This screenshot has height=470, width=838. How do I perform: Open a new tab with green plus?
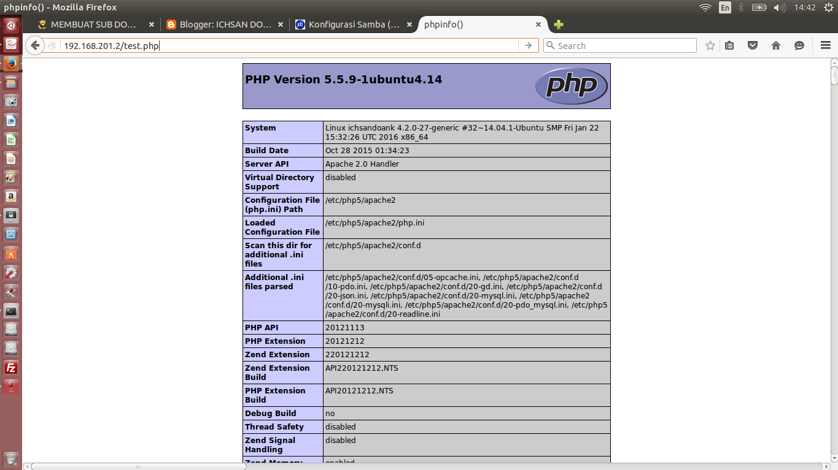(559, 25)
